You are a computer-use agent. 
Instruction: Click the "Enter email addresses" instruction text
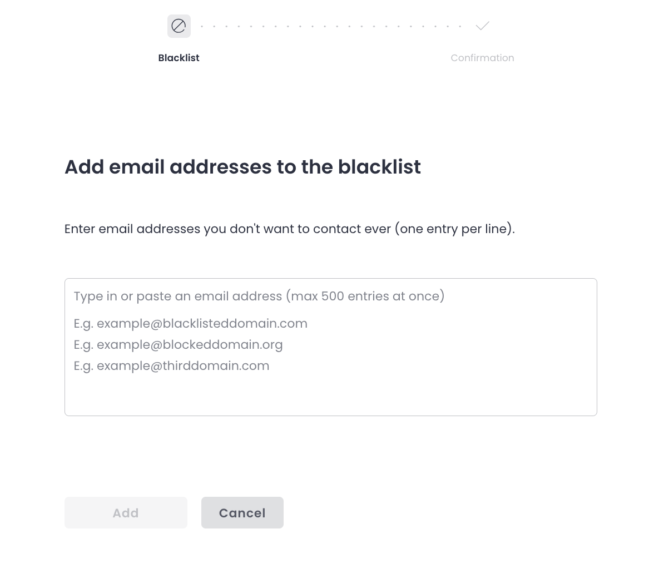tap(132, 229)
